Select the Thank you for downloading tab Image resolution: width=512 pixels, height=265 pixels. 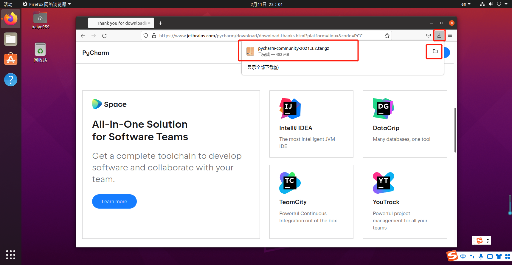[121, 23]
